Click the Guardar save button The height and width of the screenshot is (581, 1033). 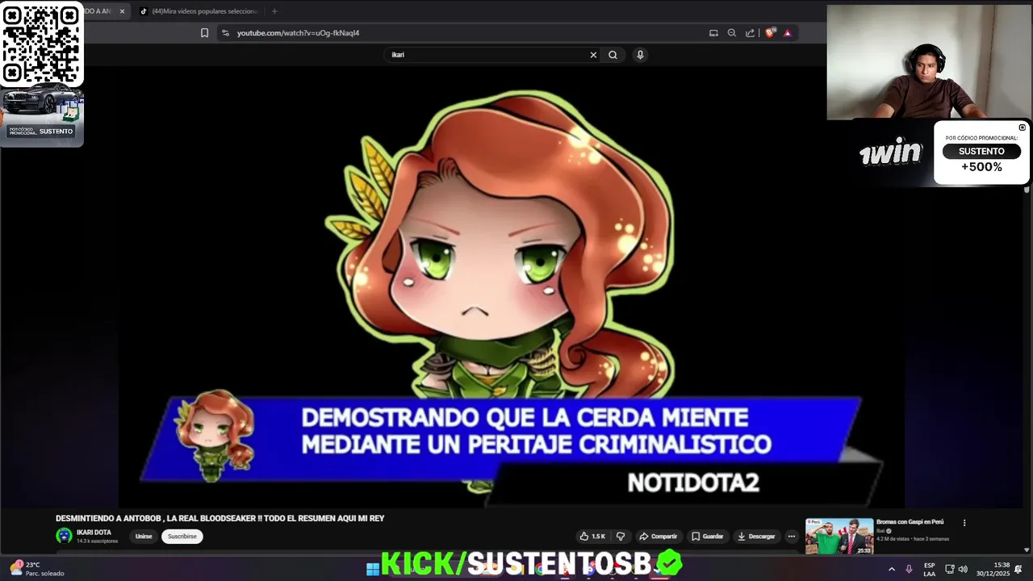(707, 537)
